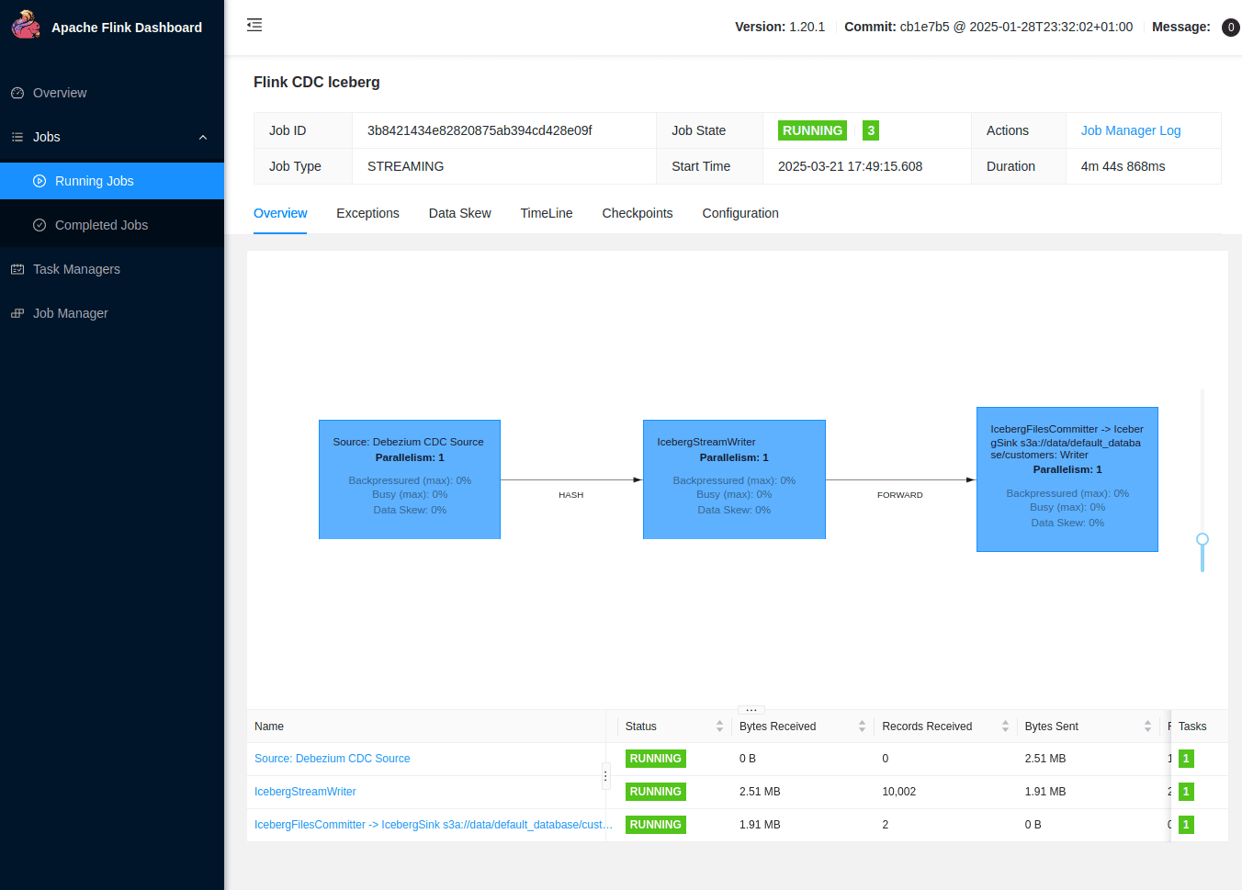Viewport: 1242px width, 890px height.
Task: Select the Overview tab
Action: [x=280, y=213]
